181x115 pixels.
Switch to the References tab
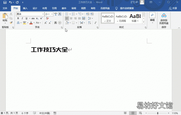click(54, 8)
